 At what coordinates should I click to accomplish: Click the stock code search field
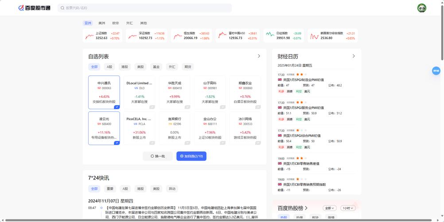point(146,8)
